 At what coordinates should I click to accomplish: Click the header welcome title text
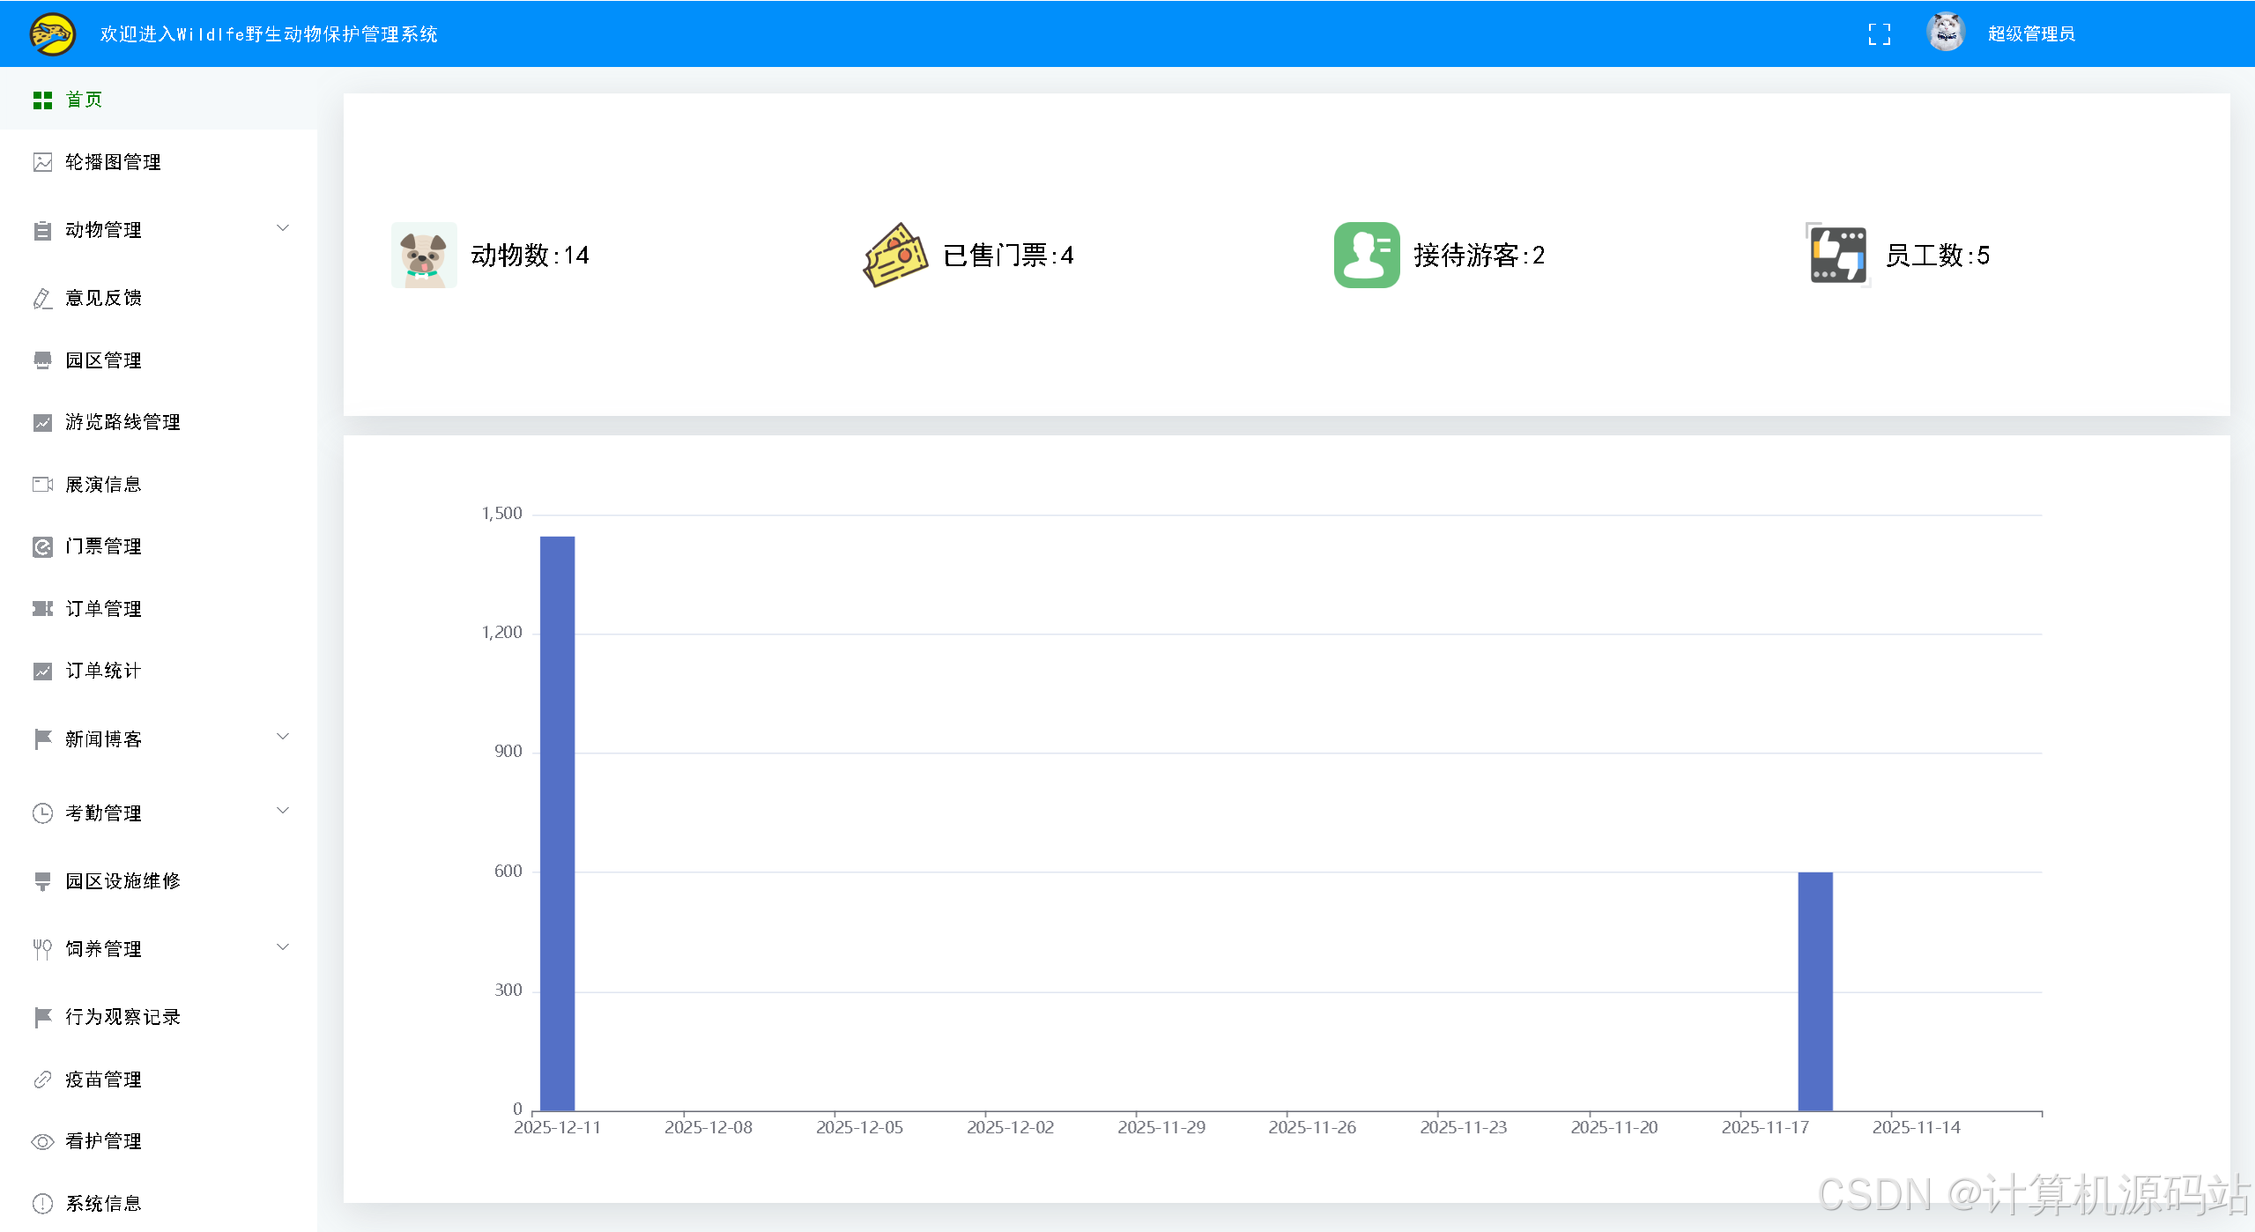pyautogui.click(x=269, y=34)
